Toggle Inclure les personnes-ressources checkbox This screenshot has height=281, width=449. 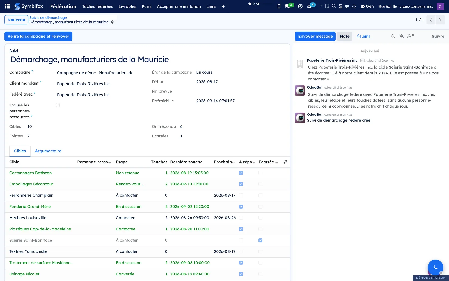[58, 105]
